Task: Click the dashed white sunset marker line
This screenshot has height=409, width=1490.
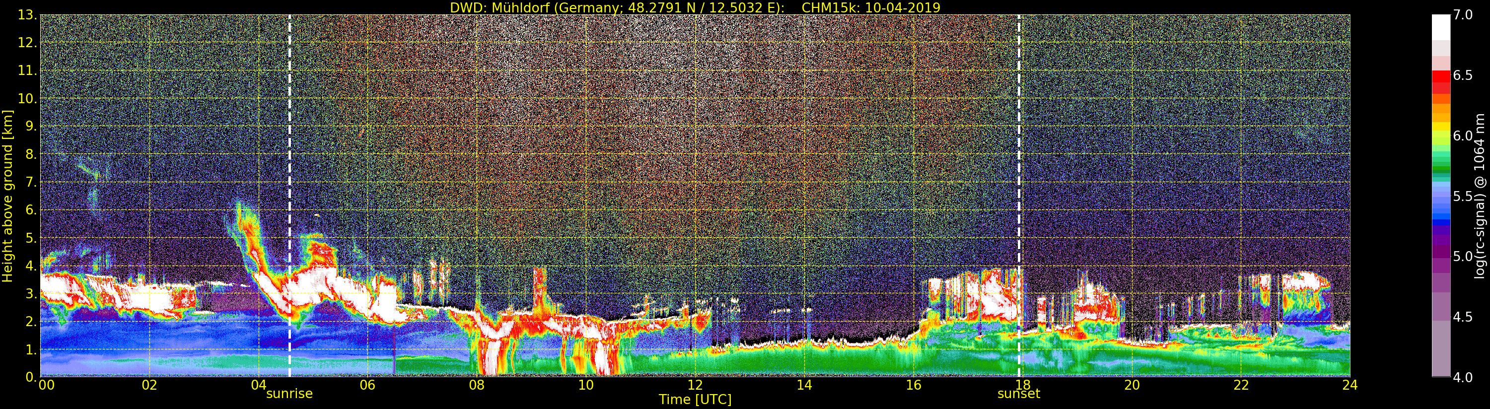Action: (x=1019, y=196)
